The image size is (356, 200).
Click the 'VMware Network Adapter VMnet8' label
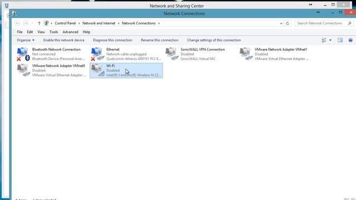[58, 66]
